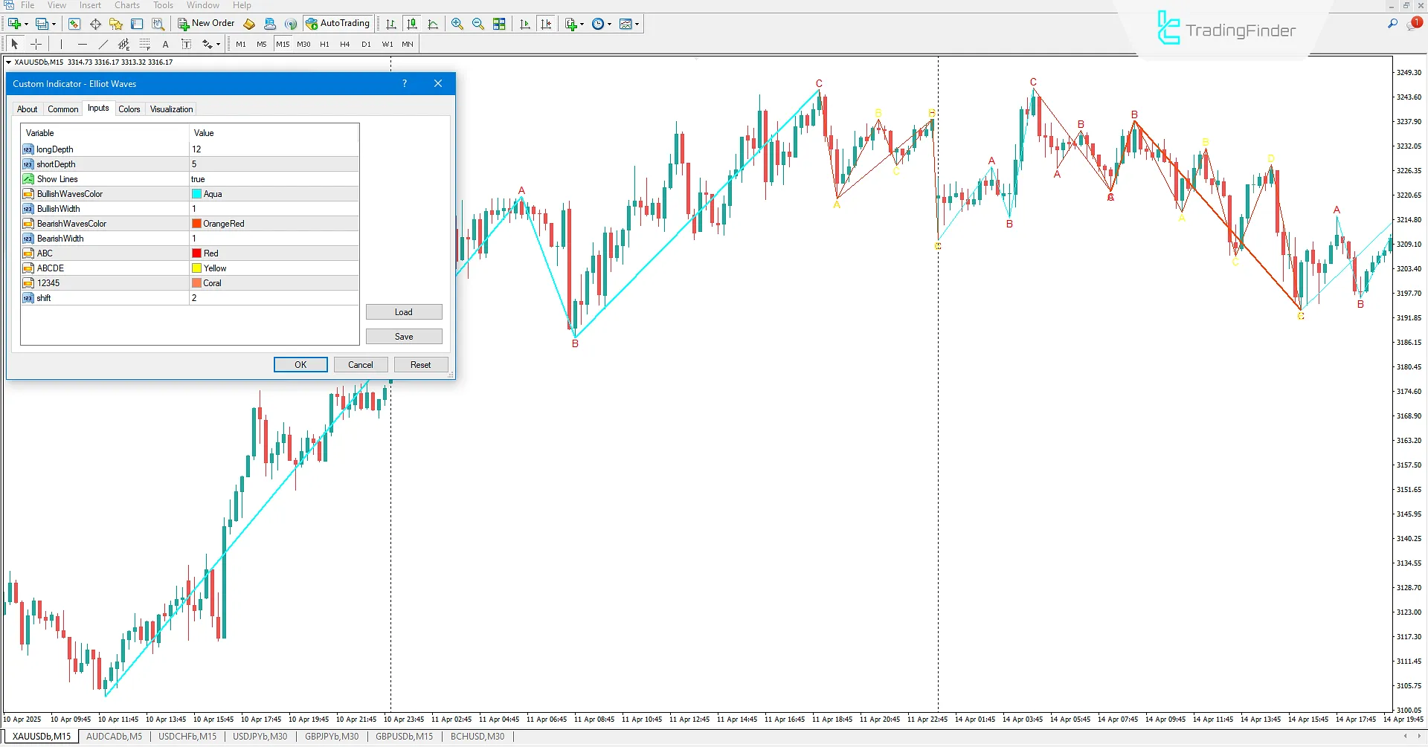The height and width of the screenshot is (747, 1428).
Task: Select the Crosshair tool
Action: pos(36,44)
